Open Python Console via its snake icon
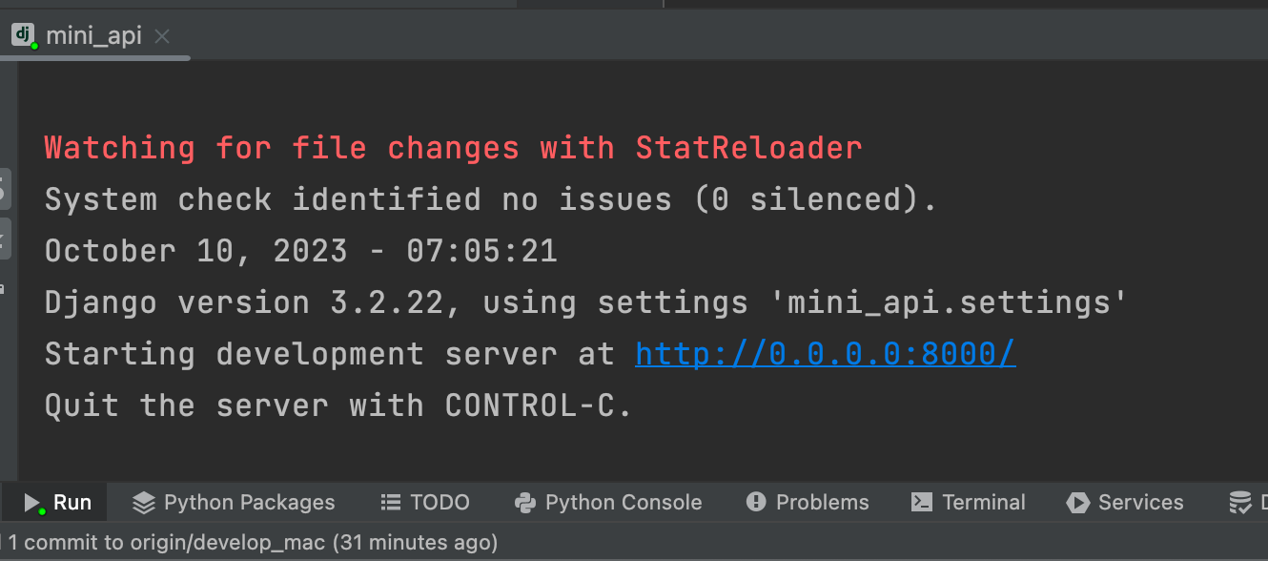 tap(524, 502)
